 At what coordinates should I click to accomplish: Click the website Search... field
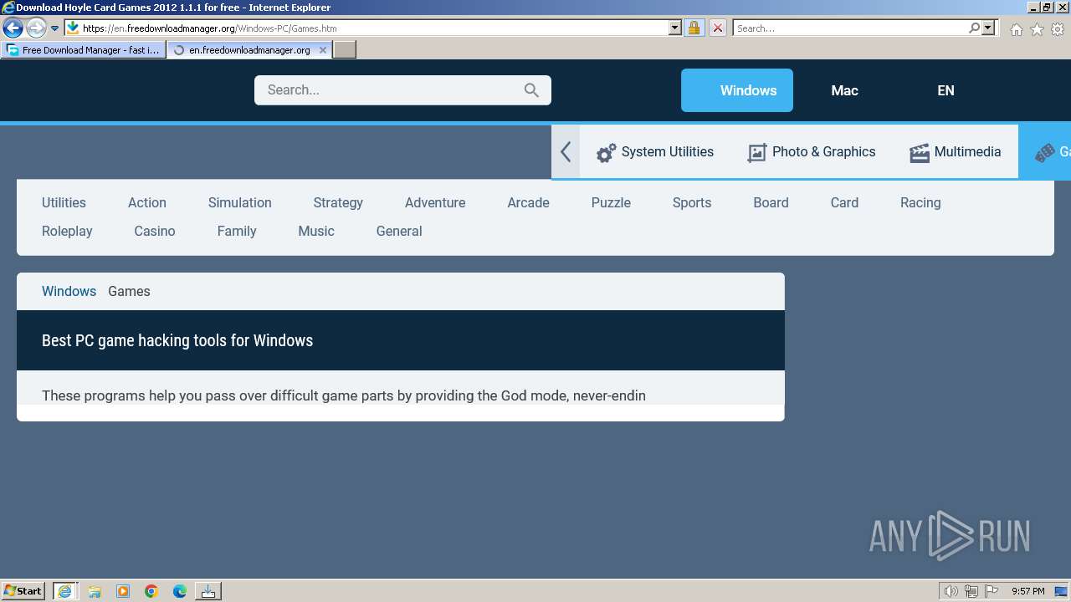click(x=392, y=90)
